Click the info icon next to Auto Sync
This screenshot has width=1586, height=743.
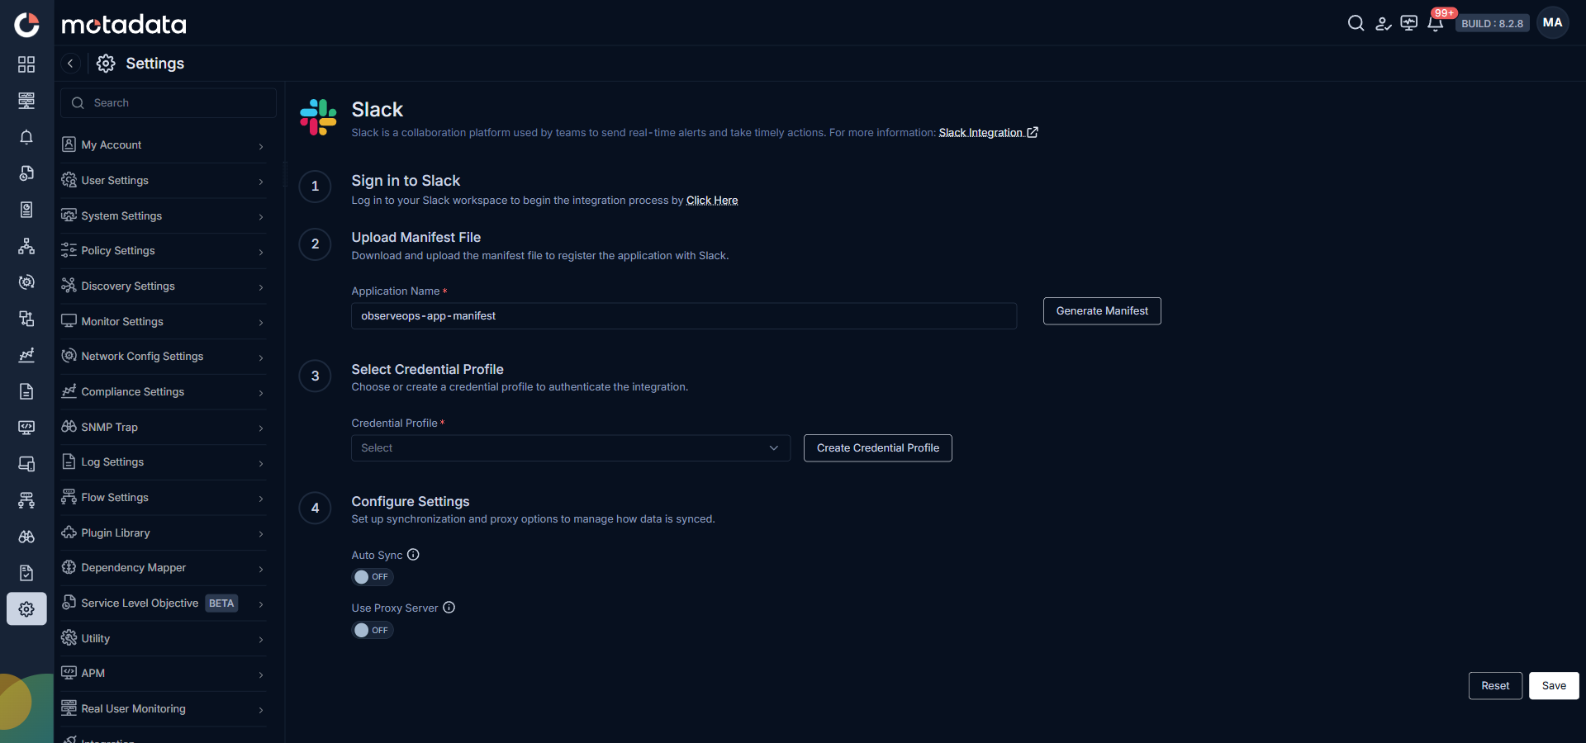(413, 555)
